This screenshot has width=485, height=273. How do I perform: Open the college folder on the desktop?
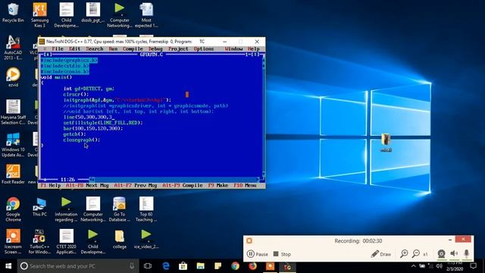(x=120, y=240)
